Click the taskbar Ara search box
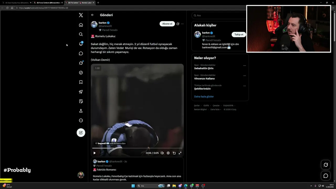 pyautogui.click(x=151, y=186)
